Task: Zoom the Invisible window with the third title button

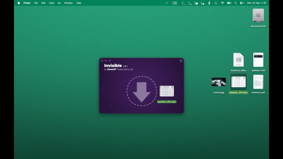Action: coord(110,61)
